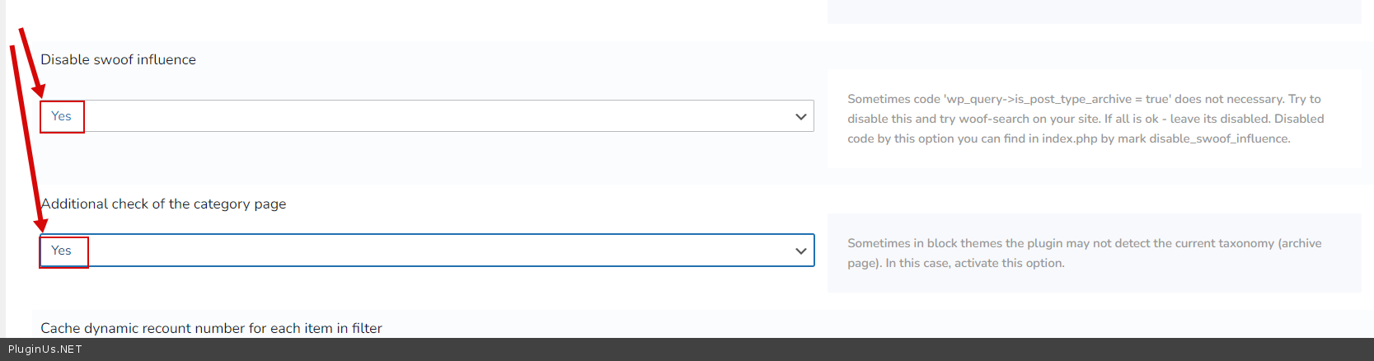The width and height of the screenshot is (1374, 361).
Task: Click the red arrowhead pointing at the first Yes
Action: click(39, 91)
